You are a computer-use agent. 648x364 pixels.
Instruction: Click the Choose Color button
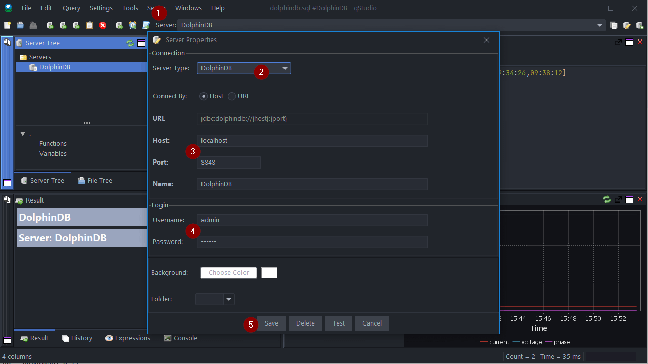tap(229, 273)
